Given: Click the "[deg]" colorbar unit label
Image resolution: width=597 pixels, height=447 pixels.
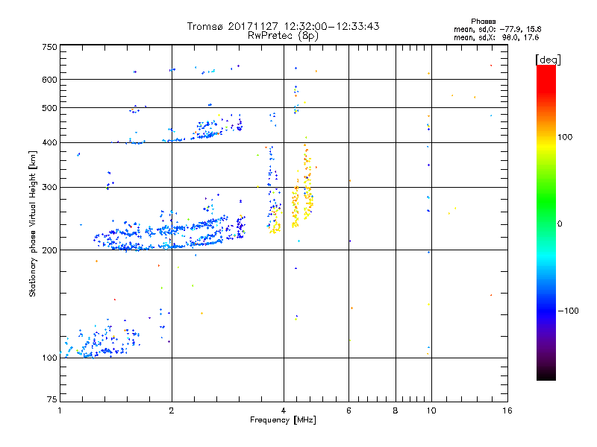Looking at the screenshot, I should [548, 60].
